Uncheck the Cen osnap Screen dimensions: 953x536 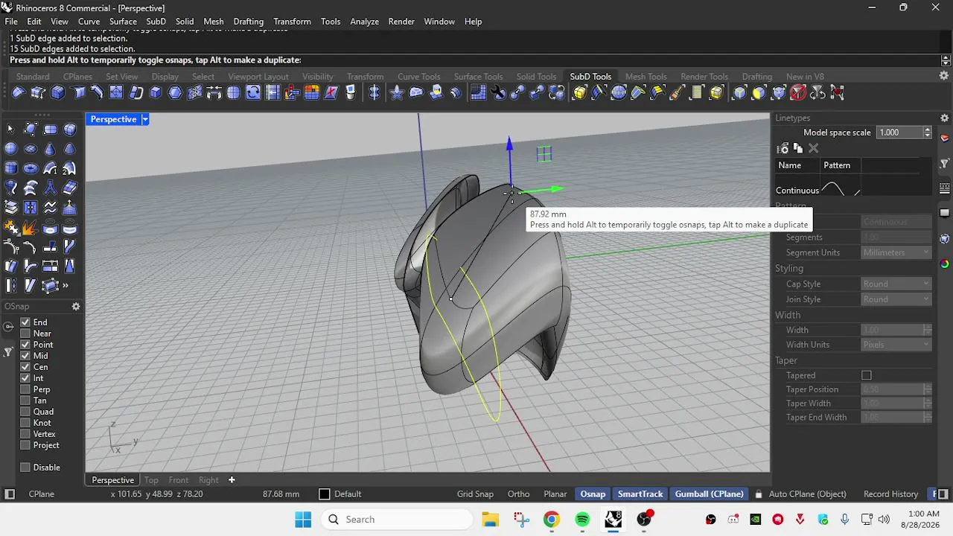click(25, 367)
